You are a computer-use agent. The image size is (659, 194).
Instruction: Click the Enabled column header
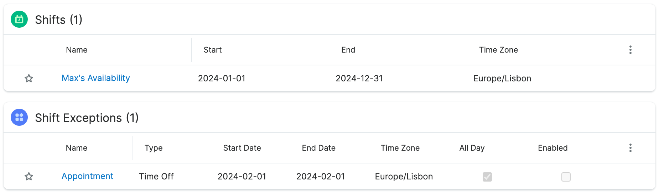click(x=552, y=148)
